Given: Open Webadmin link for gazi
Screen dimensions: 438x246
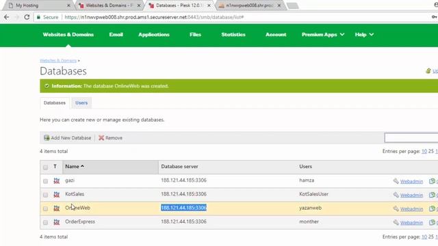Looking at the screenshot, I should coord(411,182).
